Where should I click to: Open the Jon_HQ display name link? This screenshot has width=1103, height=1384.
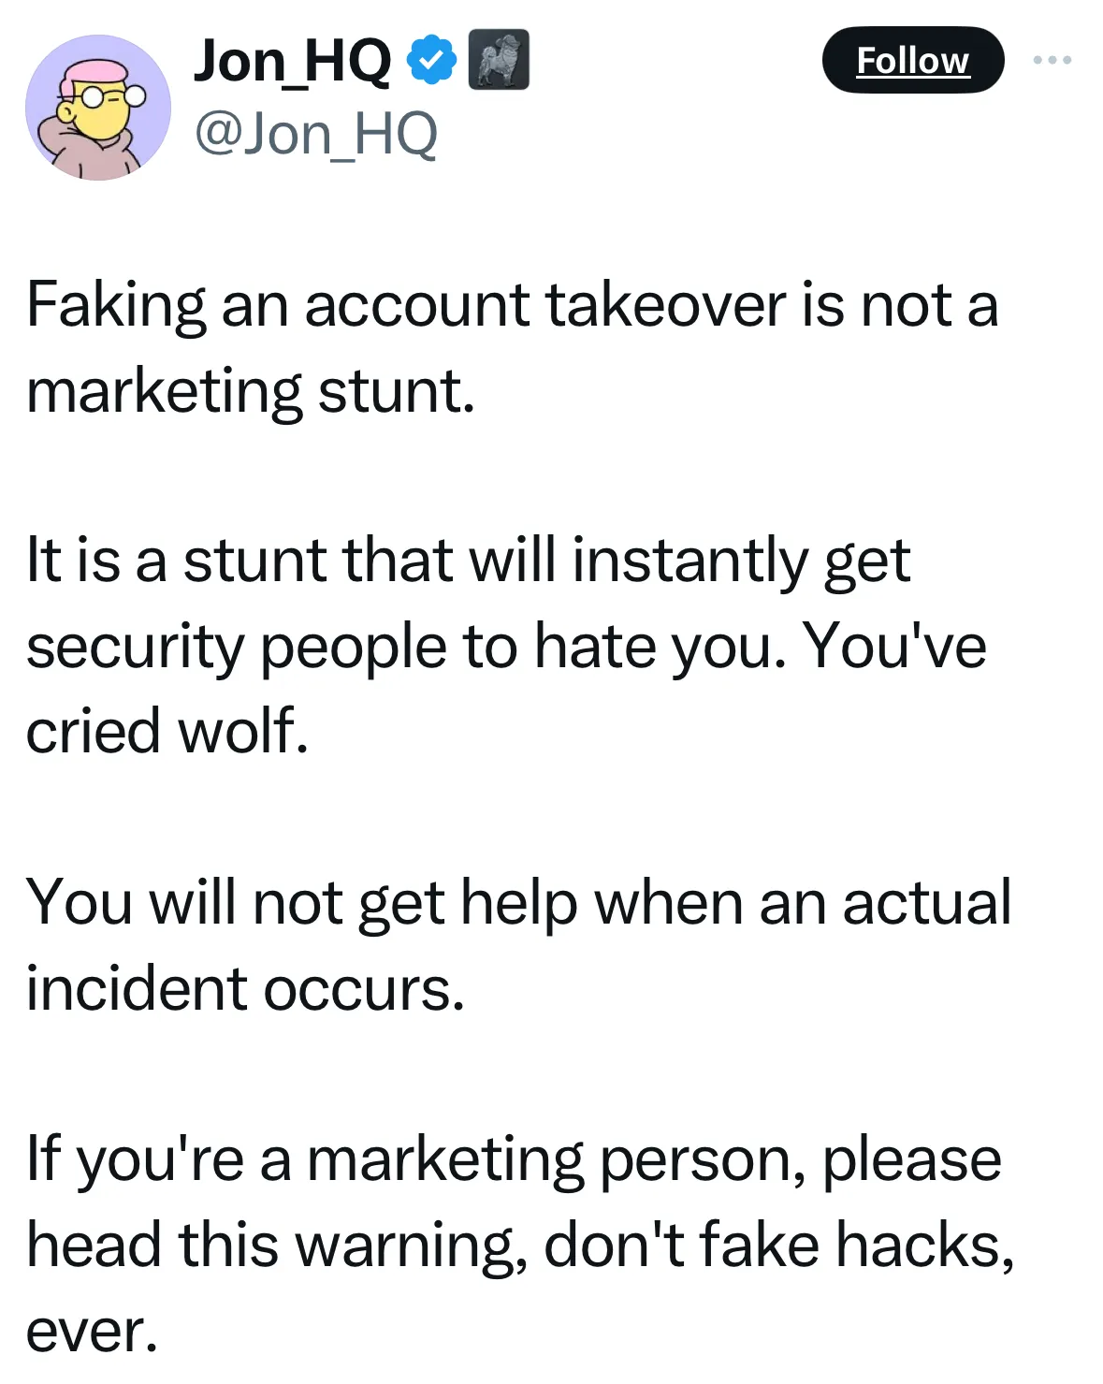[292, 60]
